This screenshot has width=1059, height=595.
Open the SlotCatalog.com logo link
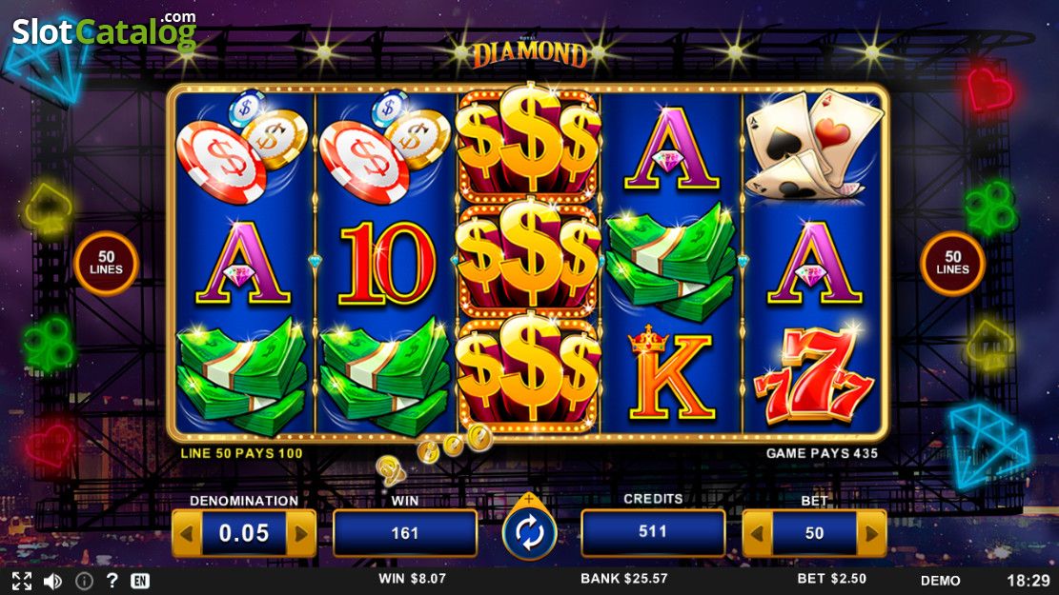105,30
